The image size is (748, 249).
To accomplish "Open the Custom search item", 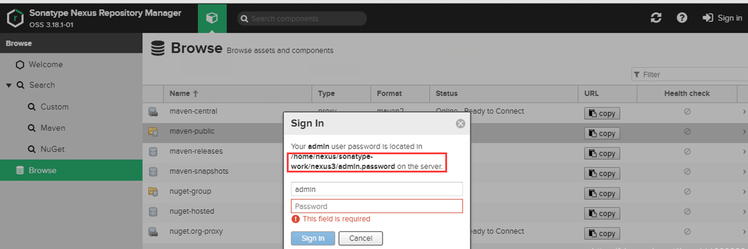I will [54, 107].
